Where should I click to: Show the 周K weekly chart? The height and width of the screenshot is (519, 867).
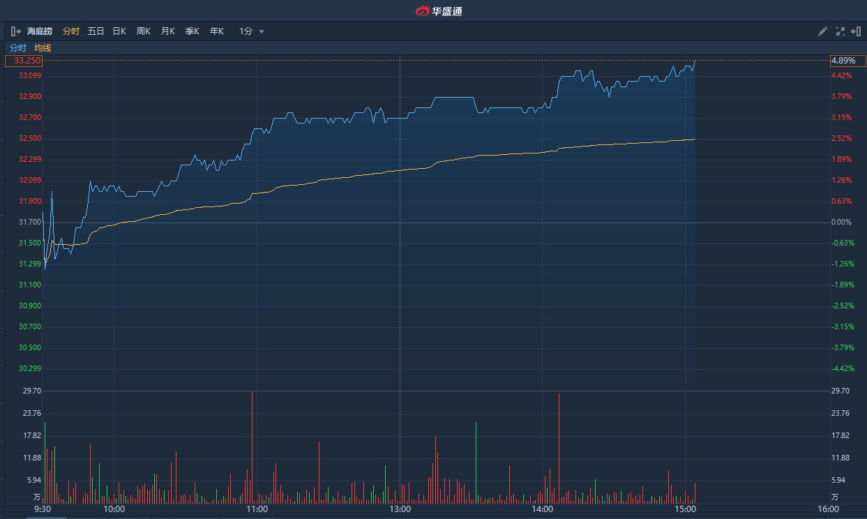click(x=144, y=31)
